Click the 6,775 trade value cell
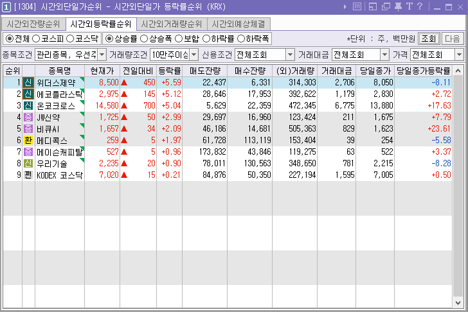 point(345,105)
